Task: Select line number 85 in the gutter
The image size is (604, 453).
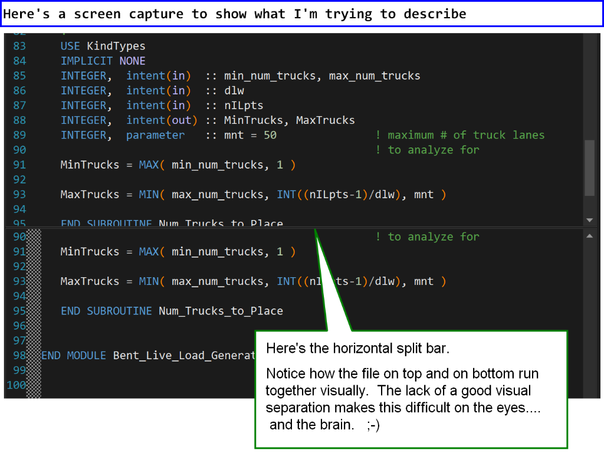Action: [19, 76]
